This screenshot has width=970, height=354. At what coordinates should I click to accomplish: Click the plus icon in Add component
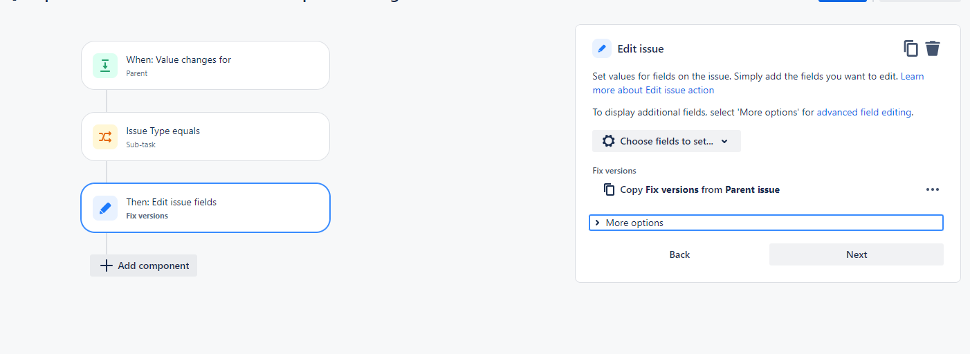click(x=106, y=265)
